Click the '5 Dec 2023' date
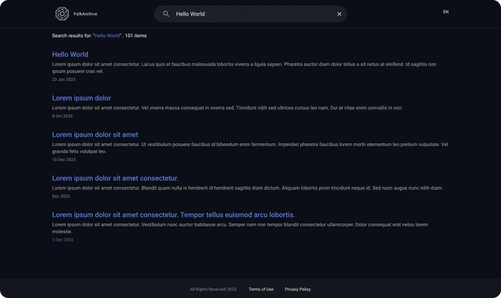Image resolution: width=501 pixels, height=298 pixels. pyautogui.click(x=63, y=240)
